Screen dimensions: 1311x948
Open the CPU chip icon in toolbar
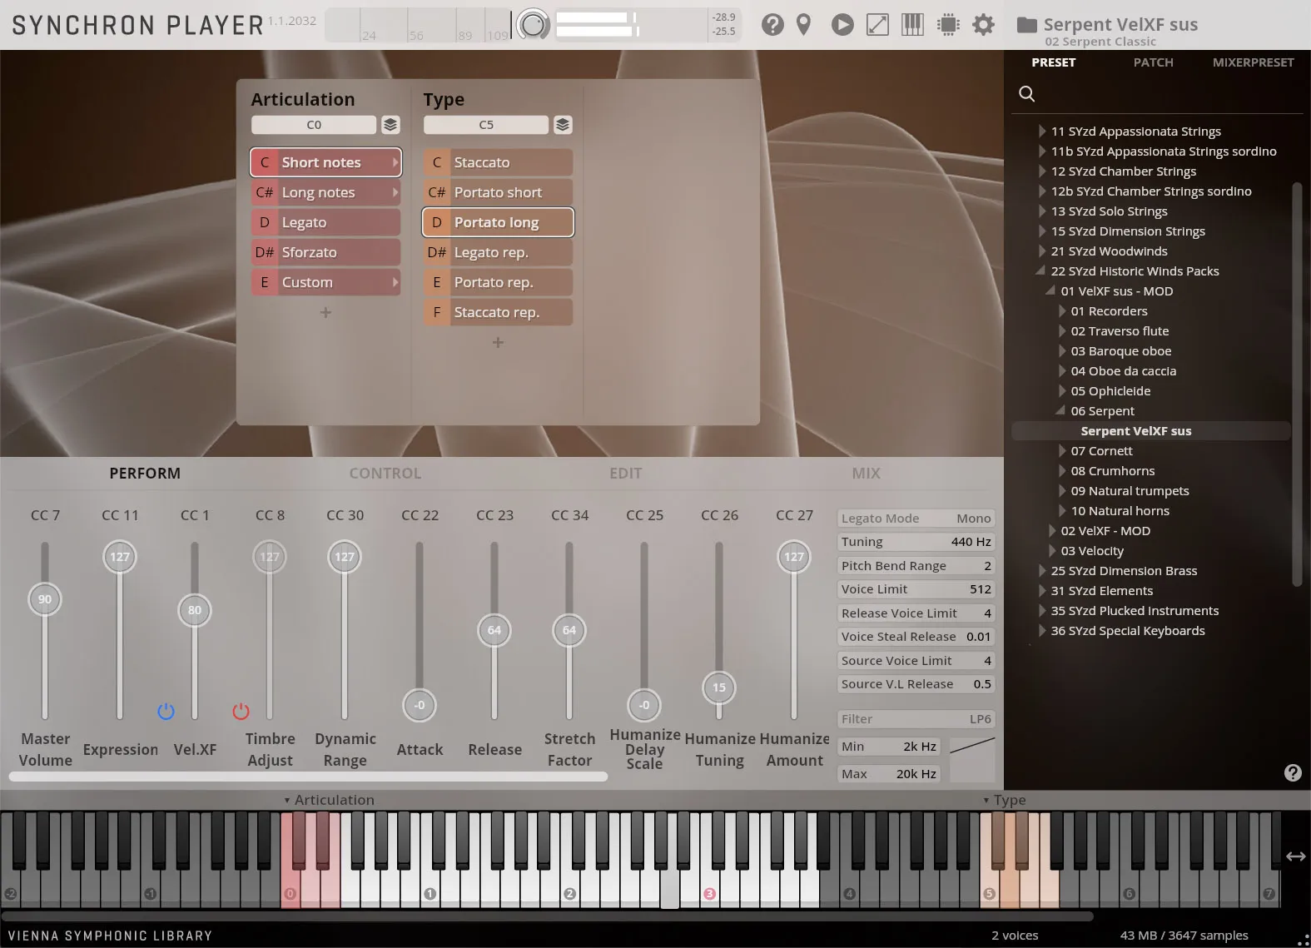(947, 25)
